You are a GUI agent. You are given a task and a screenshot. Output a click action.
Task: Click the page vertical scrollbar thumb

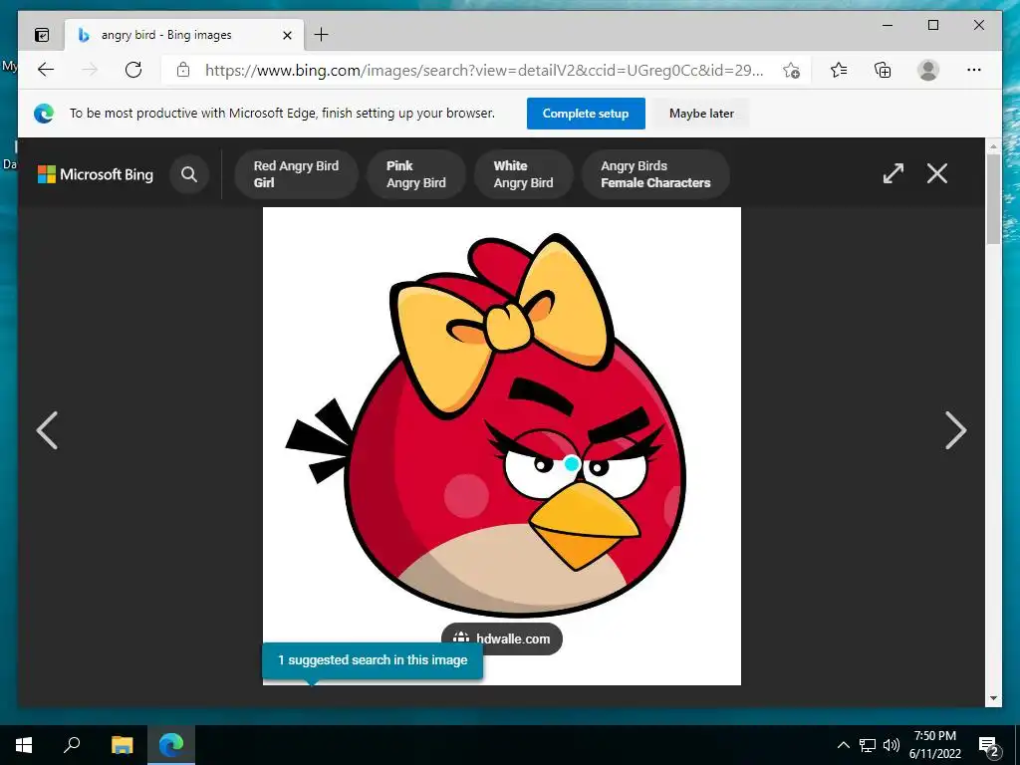993,199
